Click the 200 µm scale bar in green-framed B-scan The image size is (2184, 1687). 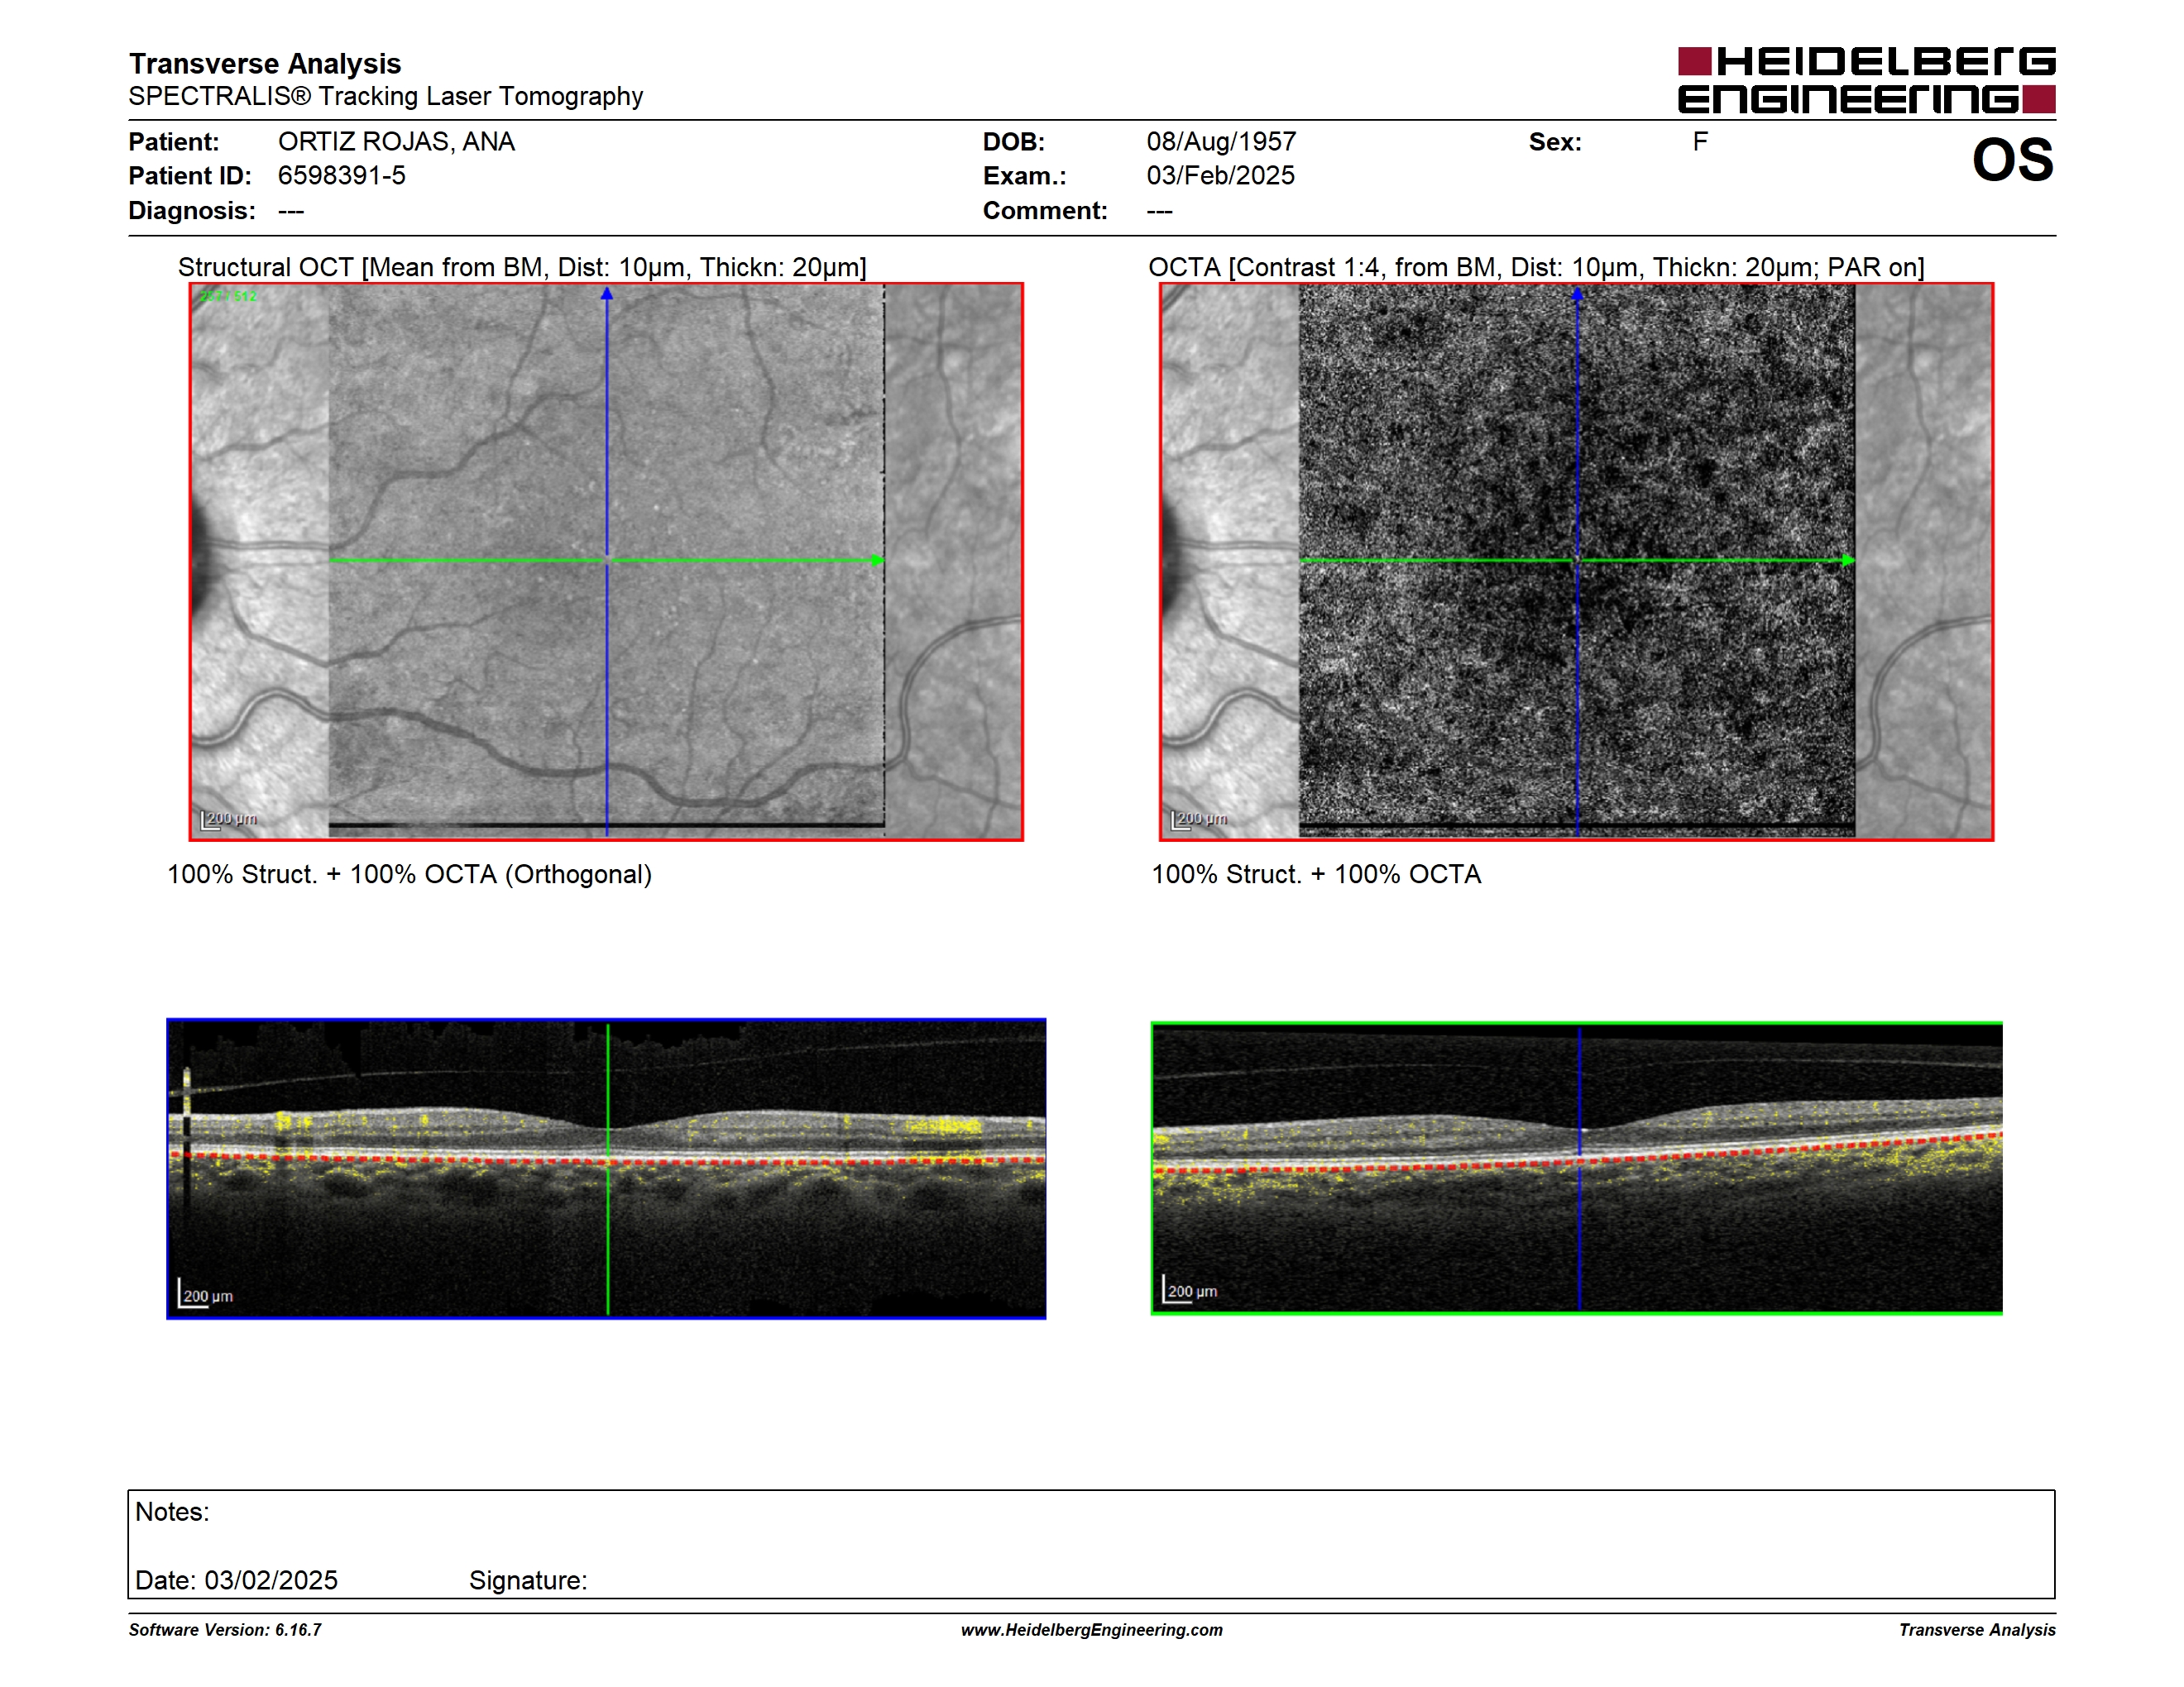pos(1190,1289)
